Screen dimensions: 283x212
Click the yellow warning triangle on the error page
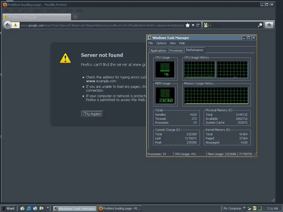(65, 58)
